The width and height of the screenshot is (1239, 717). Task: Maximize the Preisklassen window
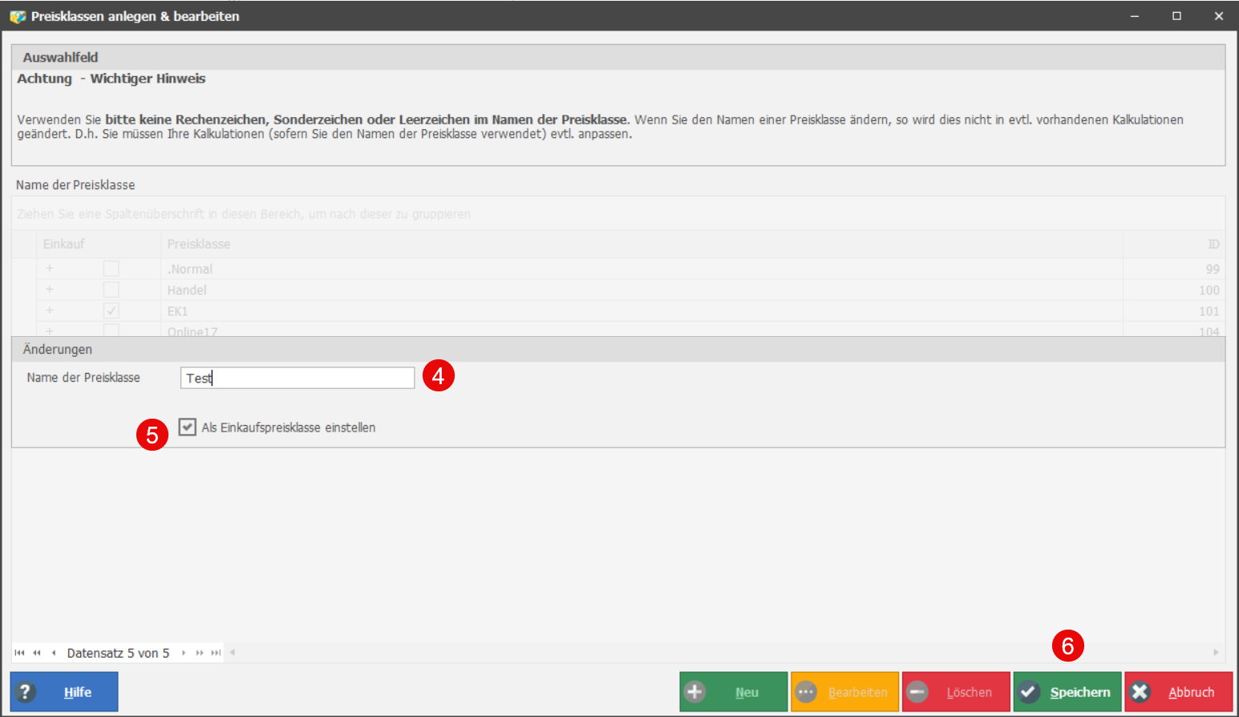tap(1176, 16)
